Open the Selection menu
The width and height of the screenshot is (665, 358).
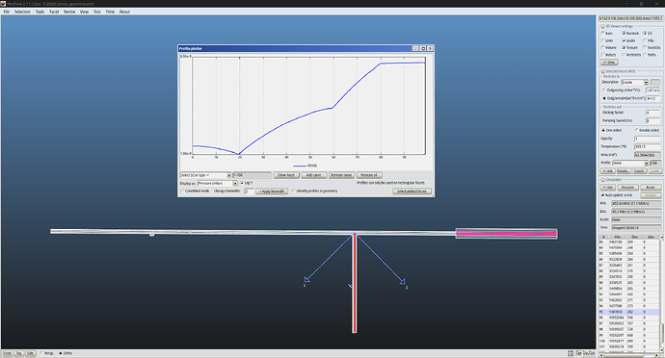coord(22,12)
